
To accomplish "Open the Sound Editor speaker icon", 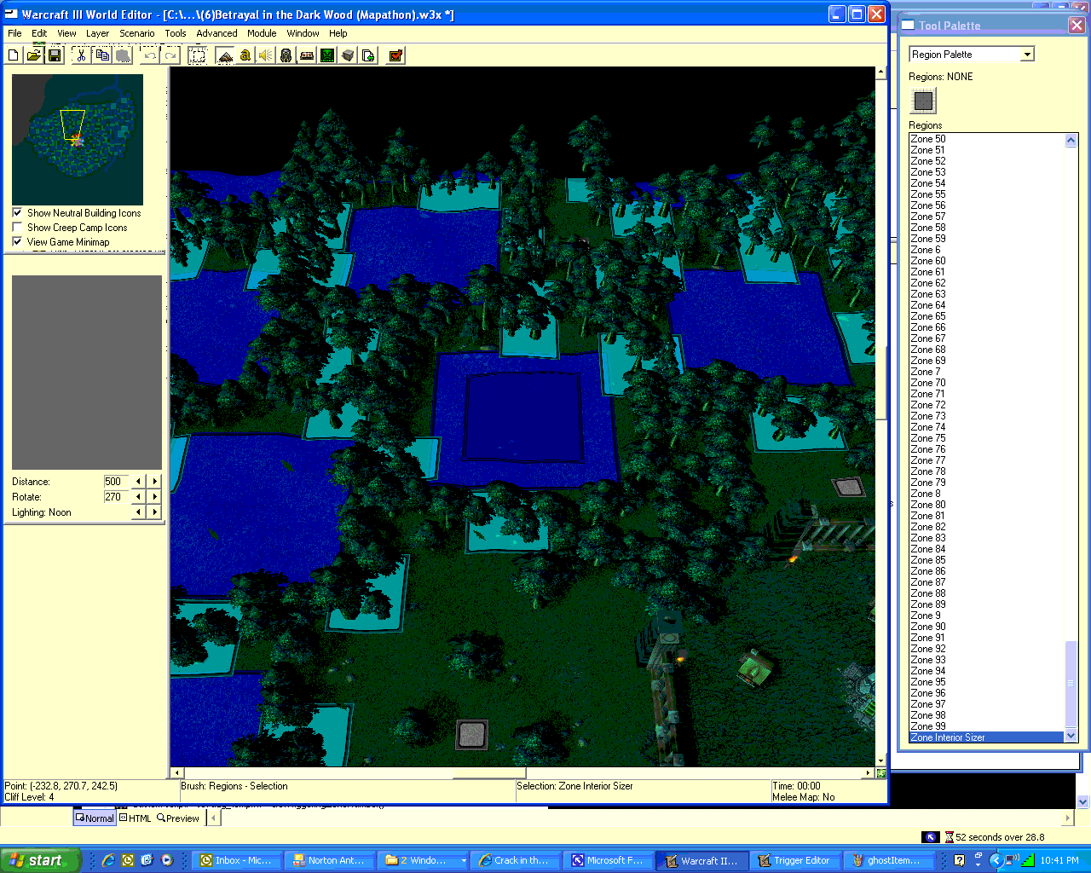I will tap(266, 55).
